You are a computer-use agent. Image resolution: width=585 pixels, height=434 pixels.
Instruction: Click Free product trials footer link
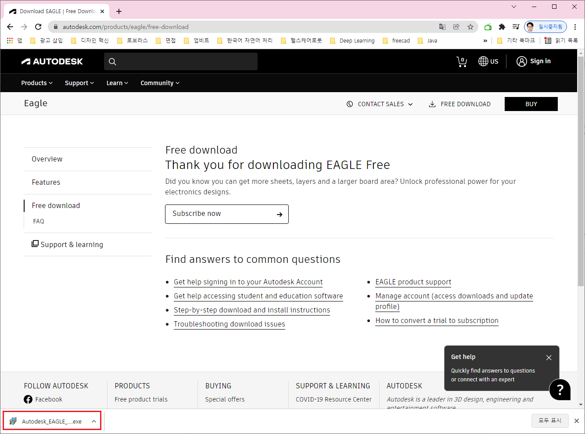tap(141, 399)
